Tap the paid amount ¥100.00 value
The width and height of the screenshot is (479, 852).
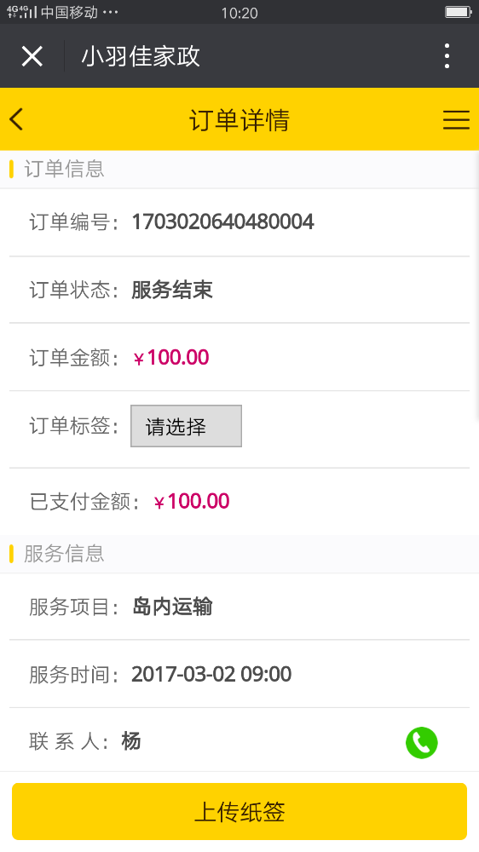click(x=192, y=501)
